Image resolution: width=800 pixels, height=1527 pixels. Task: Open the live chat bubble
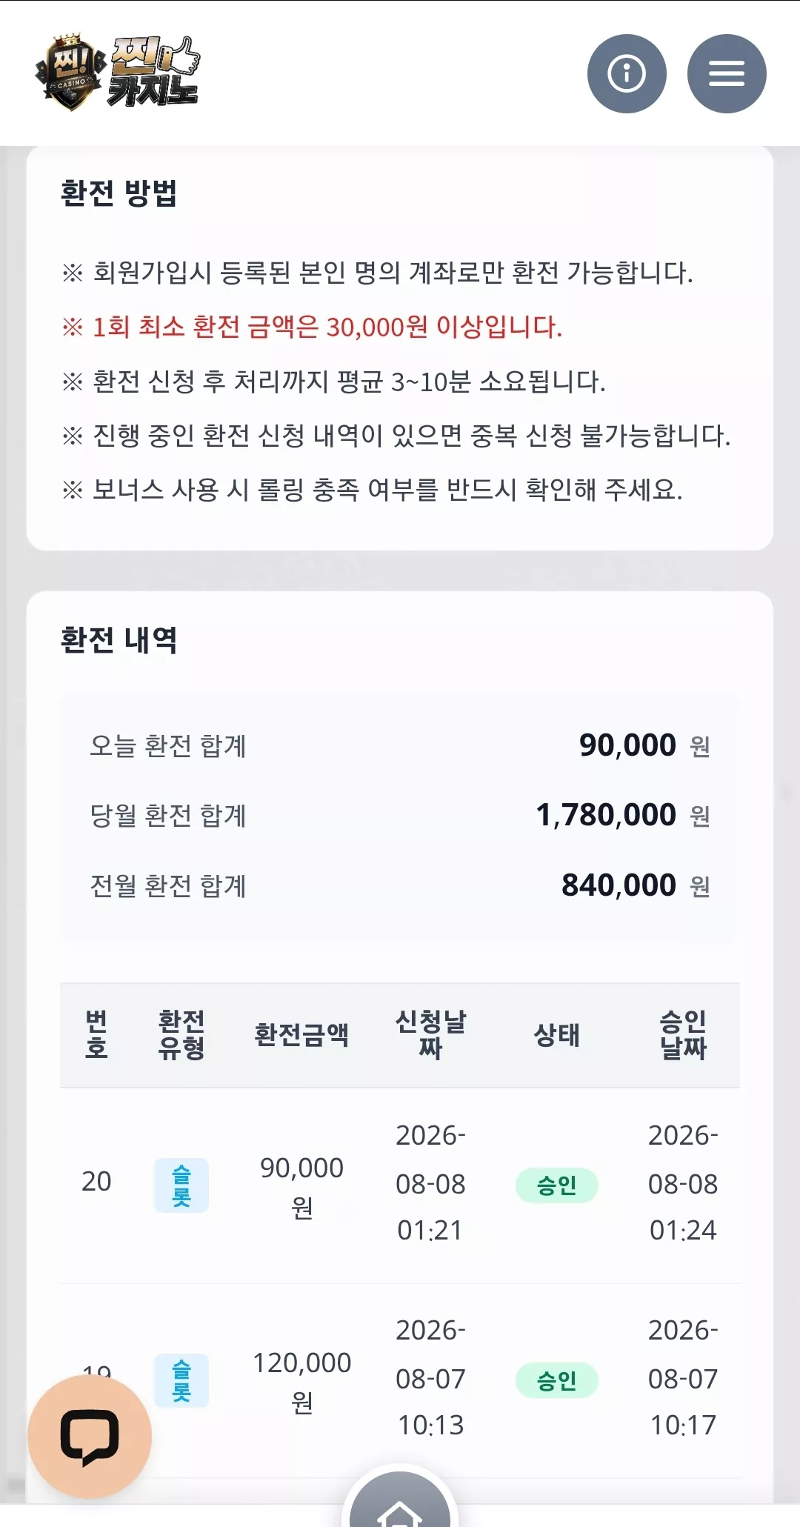click(x=90, y=1437)
